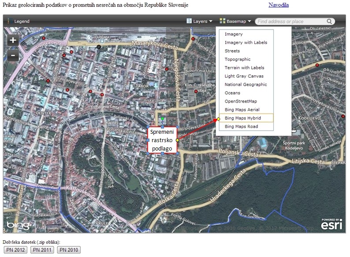Click the Basemap grid icon
350x257 pixels.
pyautogui.click(x=222, y=21)
